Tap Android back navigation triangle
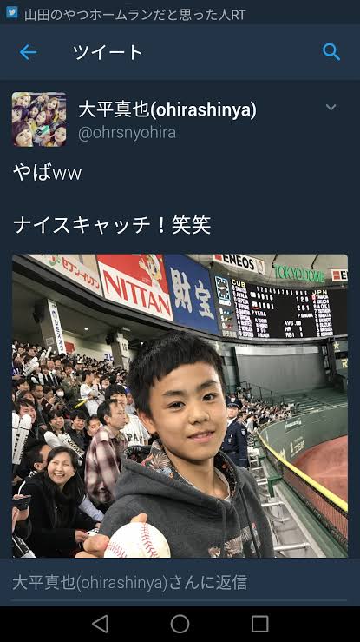The image size is (360, 642). [x=100, y=624]
